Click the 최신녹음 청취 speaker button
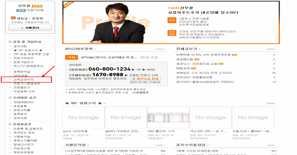The image size is (297, 155). click(x=145, y=79)
